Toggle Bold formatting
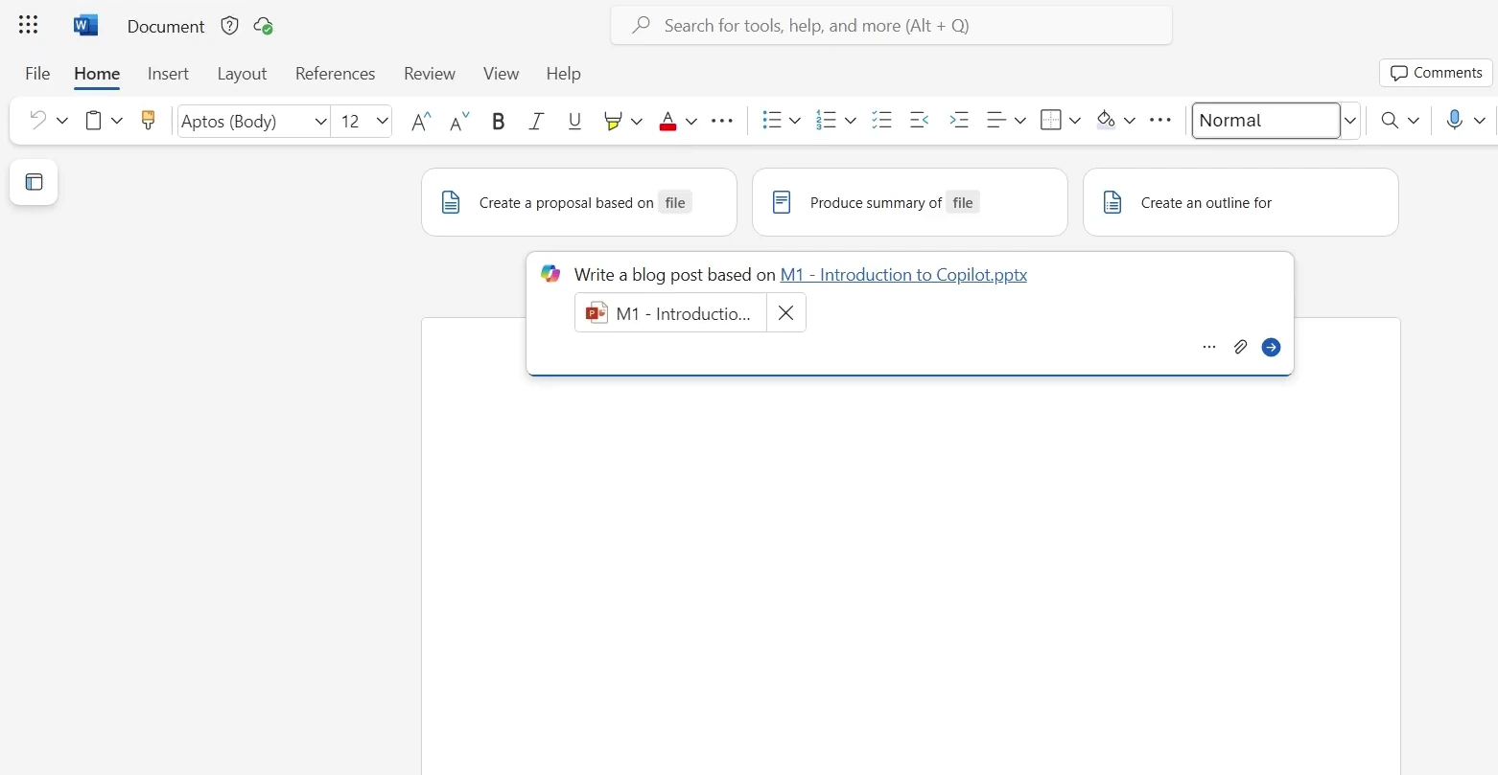 (498, 121)
